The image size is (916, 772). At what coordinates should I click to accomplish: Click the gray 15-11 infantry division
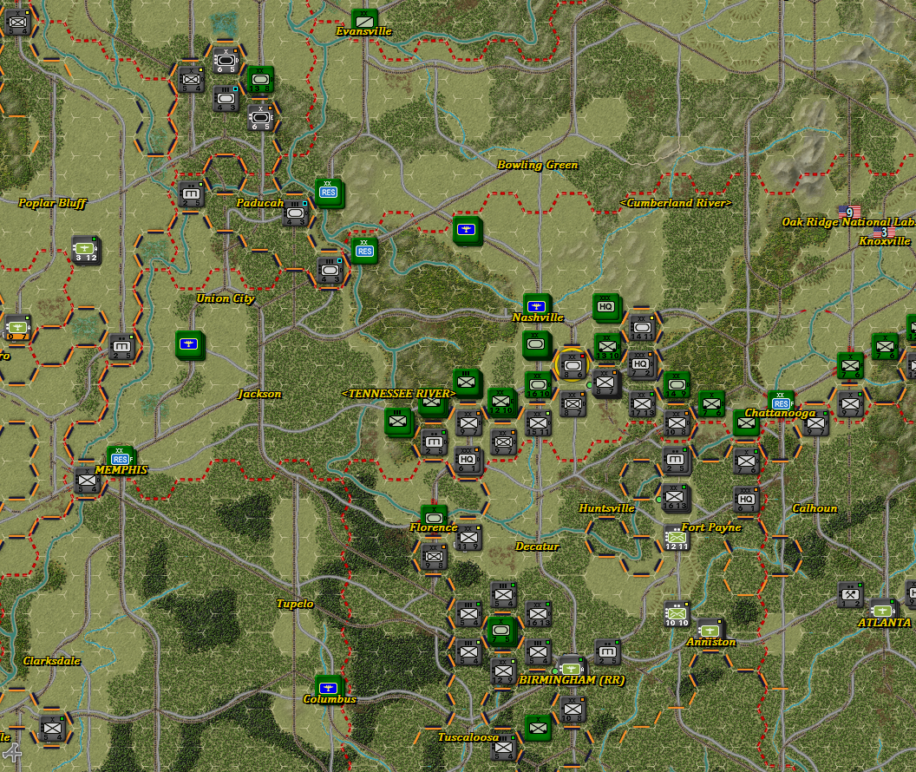(538, 422)
